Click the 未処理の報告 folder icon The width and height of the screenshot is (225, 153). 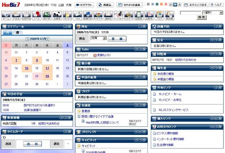tap(154, 74)
